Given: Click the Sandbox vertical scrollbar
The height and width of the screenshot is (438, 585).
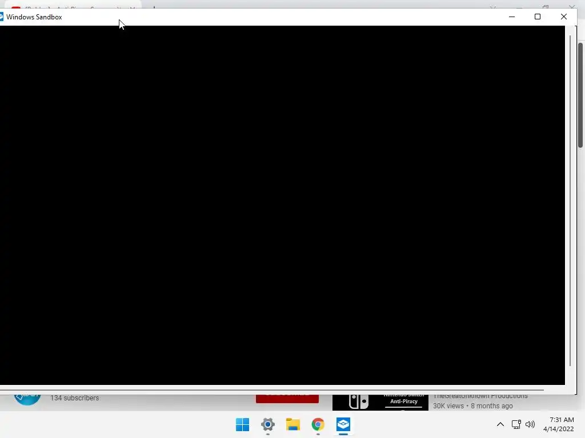Looking at the screenshot, I should pos(570,201).
